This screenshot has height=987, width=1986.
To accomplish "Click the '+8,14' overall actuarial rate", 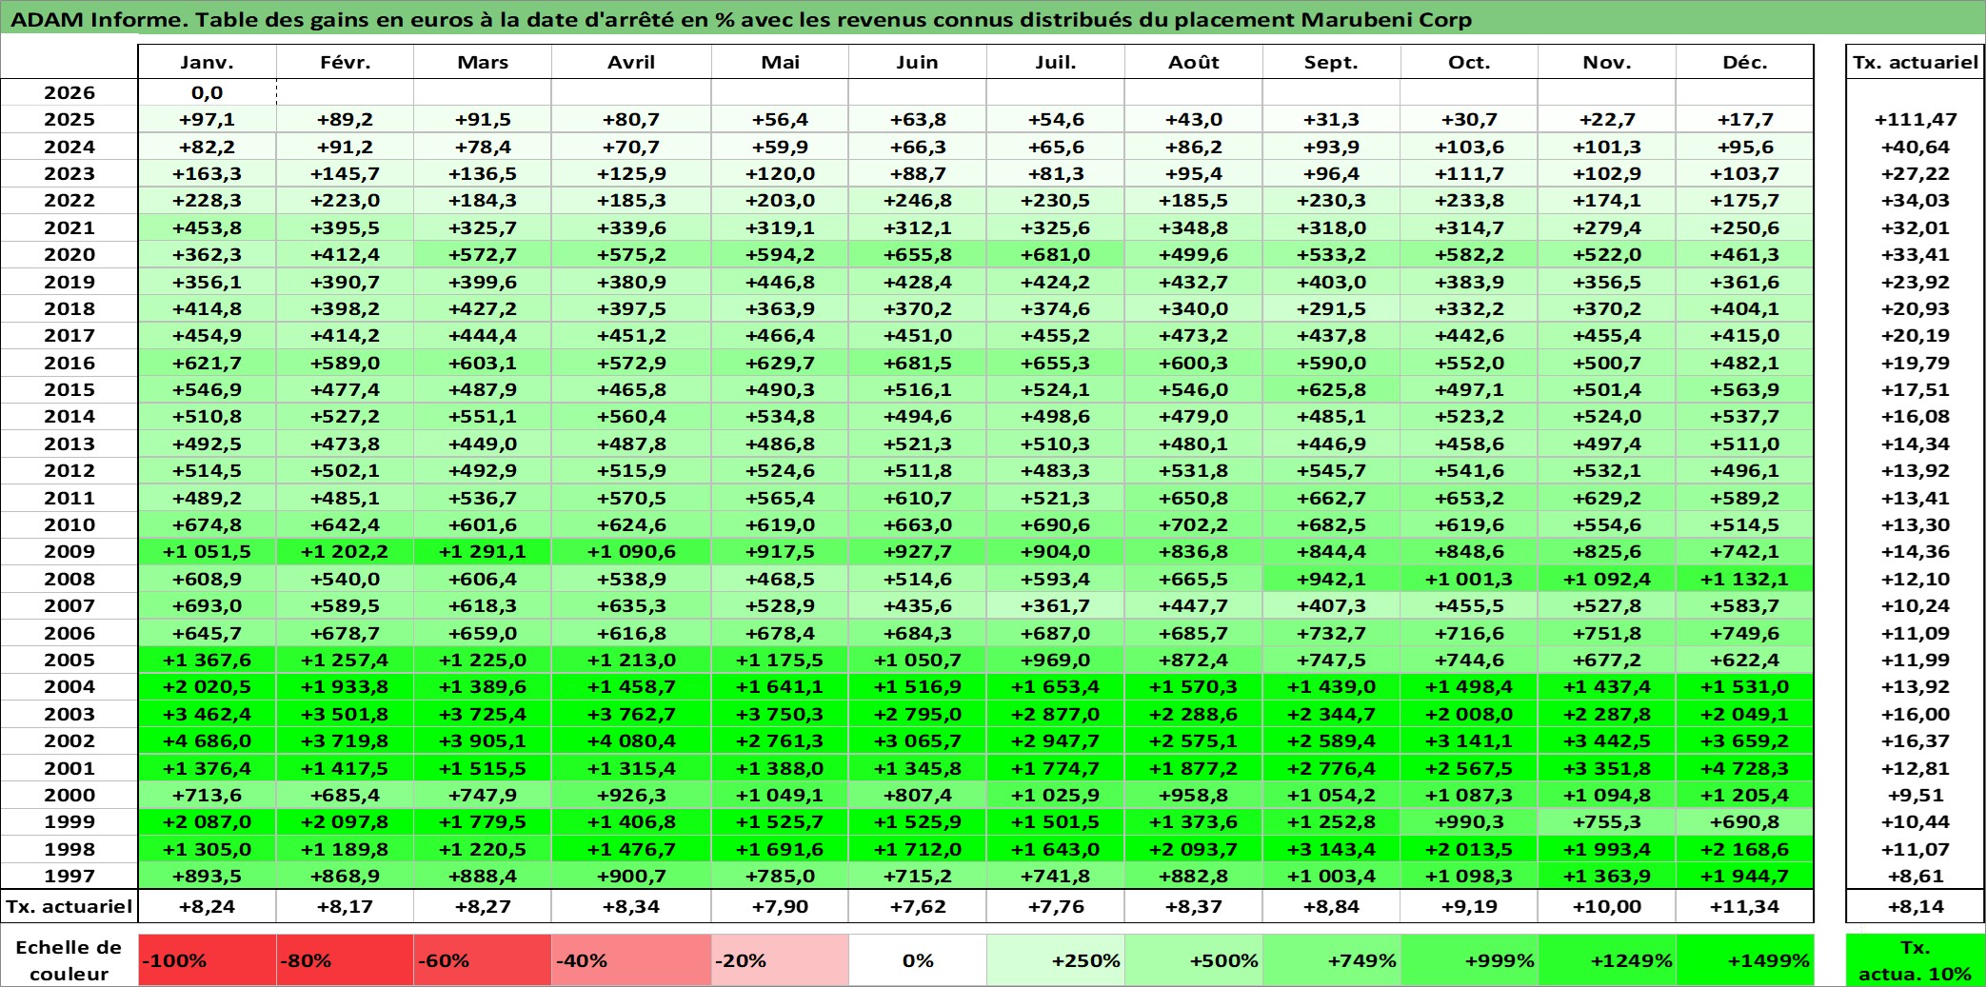I will click(x=1915, y=906).
